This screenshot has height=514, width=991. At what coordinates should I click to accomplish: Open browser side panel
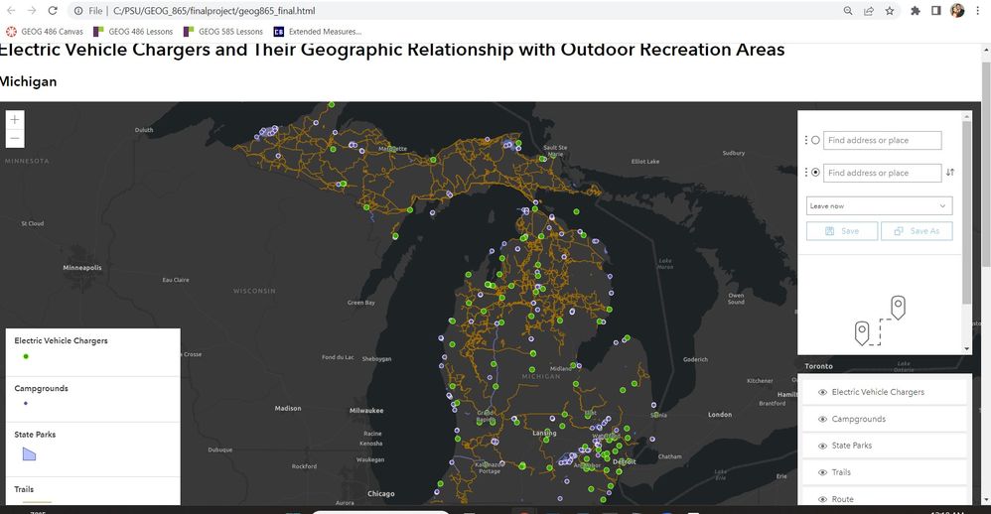[936, 11]
